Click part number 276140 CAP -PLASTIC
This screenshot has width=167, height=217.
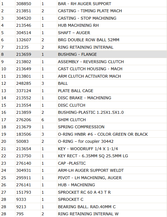24,163
